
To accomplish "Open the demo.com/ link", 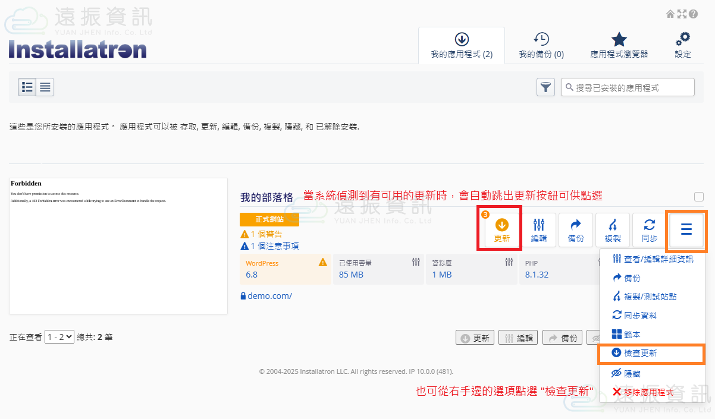I will point(269,296).
